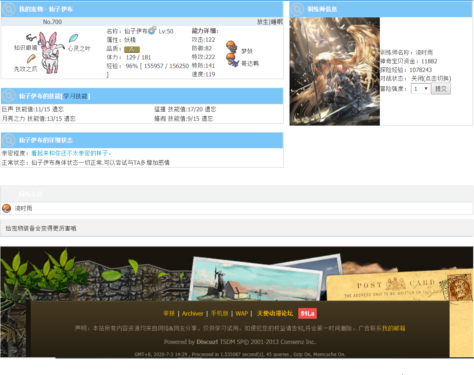
Task: Click the 仙子伊布的详细状态 header icon
Action: pyautogui.click(x=9, y=140)
